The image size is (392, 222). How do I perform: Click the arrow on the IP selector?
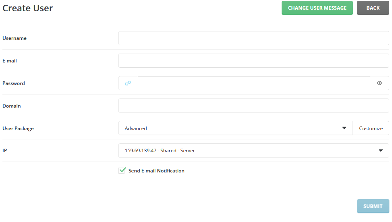[x=381, y=151]
